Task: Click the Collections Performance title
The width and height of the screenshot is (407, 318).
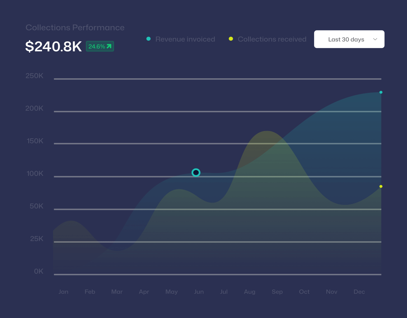Action: (75, 28)
